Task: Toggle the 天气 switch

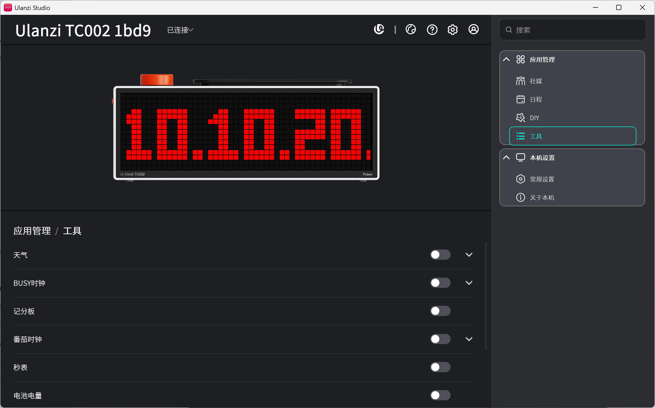Action: pyautogui.click(x=440, y=255)
